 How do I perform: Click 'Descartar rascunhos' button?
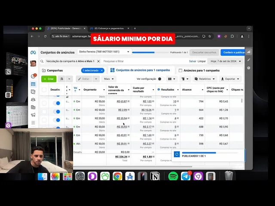click(x=204, y=52)
